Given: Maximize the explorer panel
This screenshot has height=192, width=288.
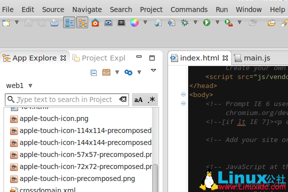Looking at the screenshot, I should (x=152, y=58).
